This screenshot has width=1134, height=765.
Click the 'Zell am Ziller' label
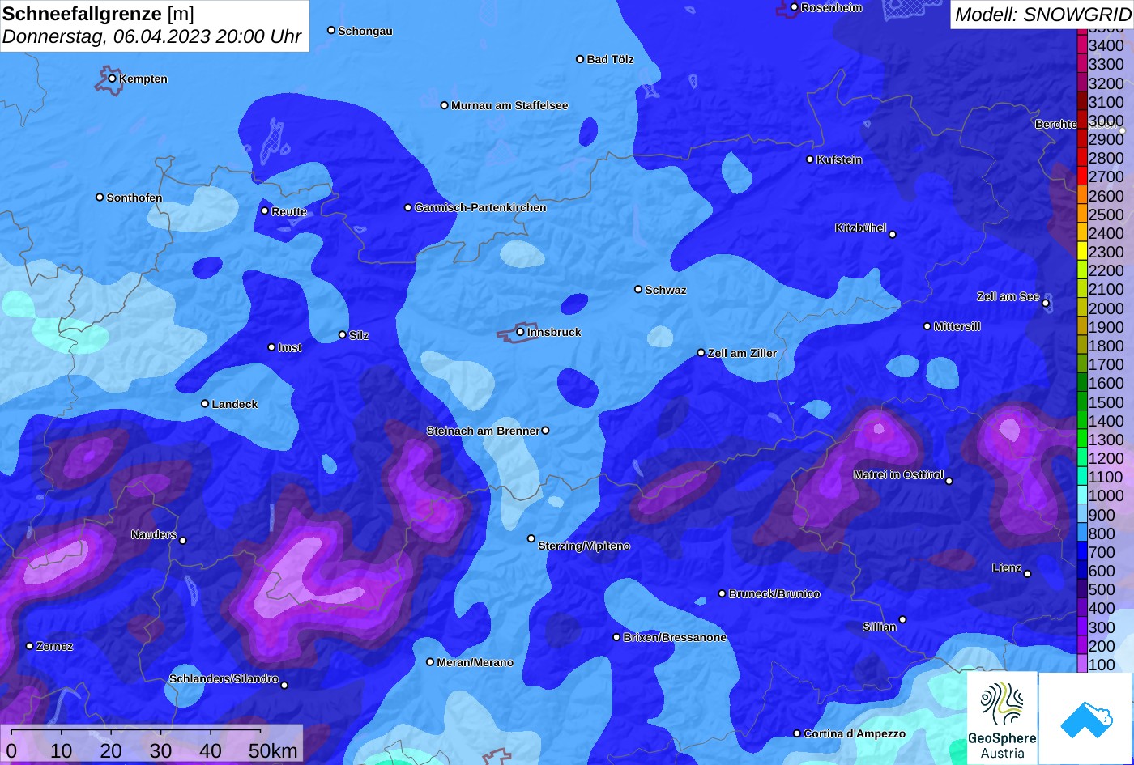[742, 354]
